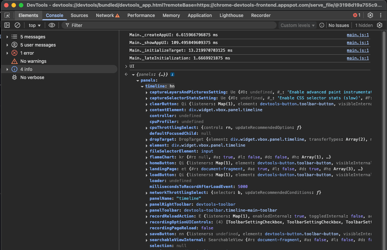Open console settings gear next to hidden count
The height and width of the screenshot is (250, 387).
380,25
